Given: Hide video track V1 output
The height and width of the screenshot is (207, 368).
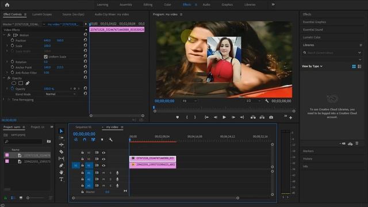Looking at the screenshot, I should [103, 165].
